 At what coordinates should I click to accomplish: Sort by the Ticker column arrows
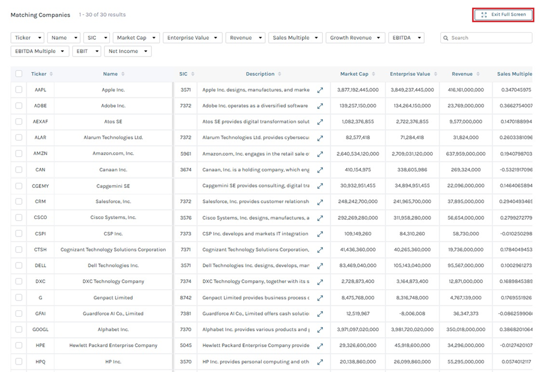[51, 74]
